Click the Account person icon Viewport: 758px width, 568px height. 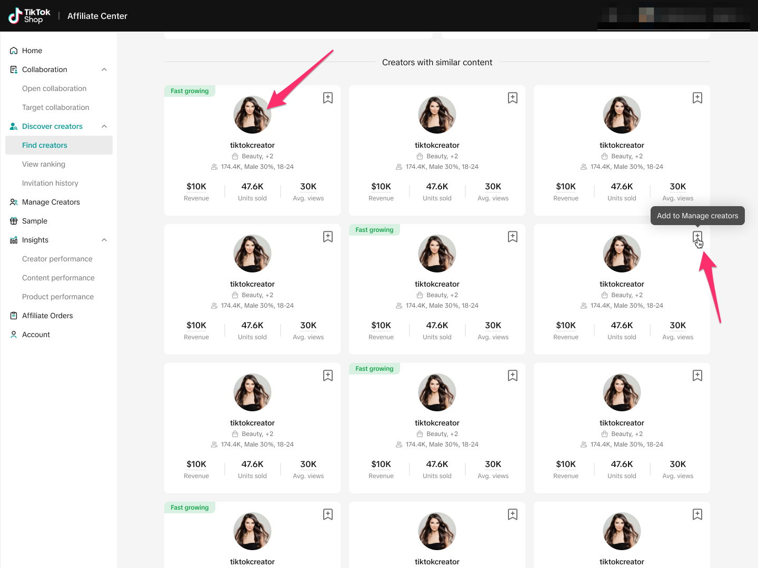(14, 334)
